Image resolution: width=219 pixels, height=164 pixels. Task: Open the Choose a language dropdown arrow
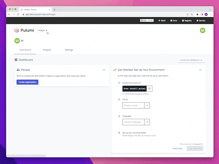(x=147, y=122)
